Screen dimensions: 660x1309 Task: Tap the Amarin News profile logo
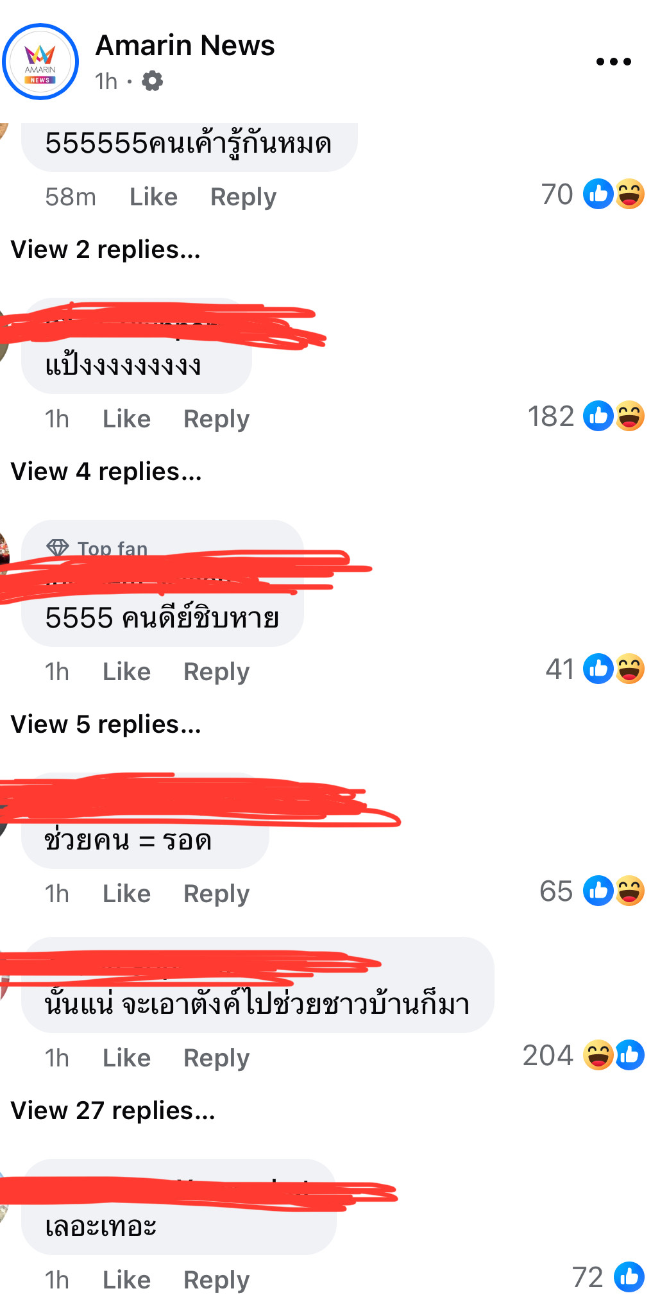pos(40,62)
